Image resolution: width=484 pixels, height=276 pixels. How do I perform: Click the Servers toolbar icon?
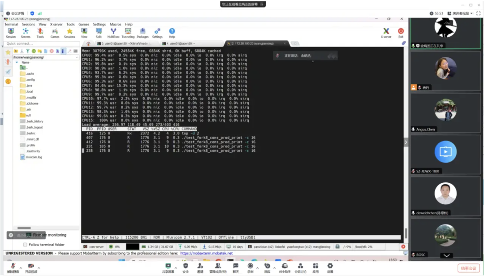26,33
